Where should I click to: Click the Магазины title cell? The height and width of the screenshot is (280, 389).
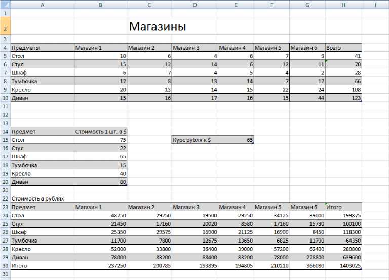tap(158, 26)
